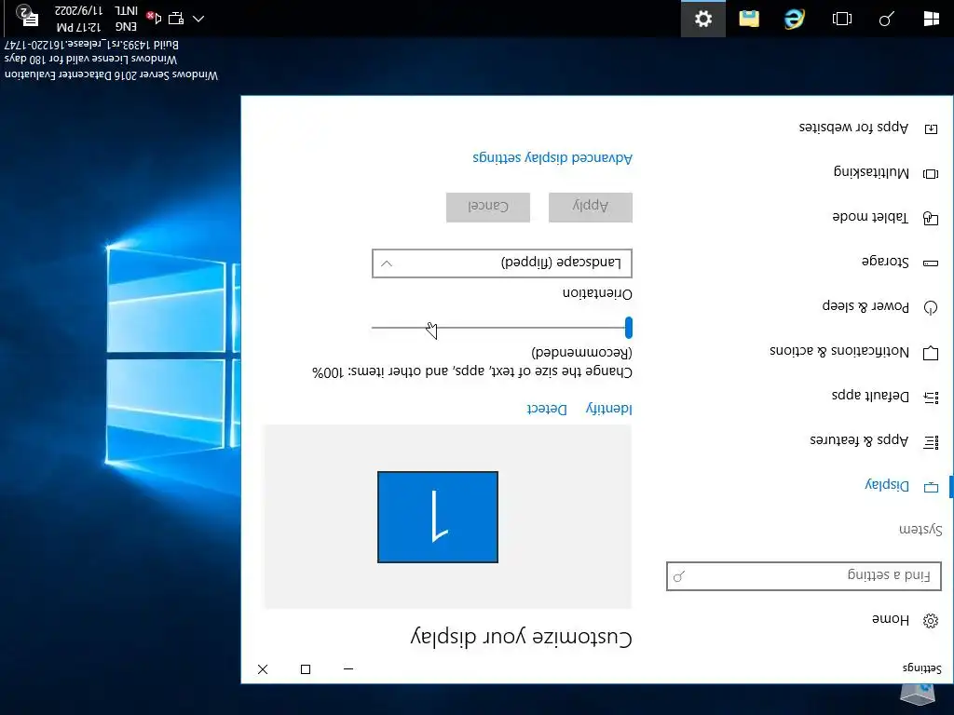
Task: Open the Windows Start button on taskbar
Action: [x=931, y=19]
